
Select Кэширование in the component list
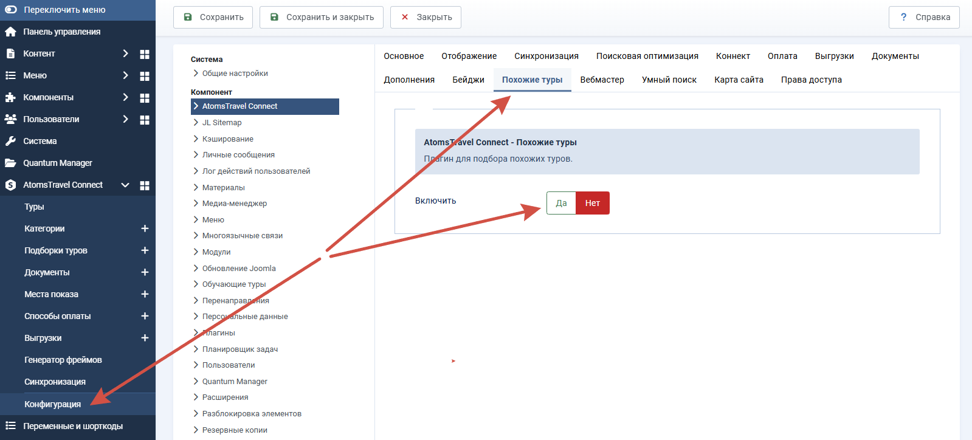pyautogui.click(x=228, y=139)
